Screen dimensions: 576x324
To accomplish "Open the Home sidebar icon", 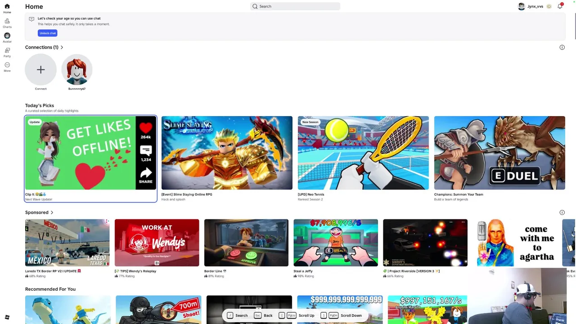I will [x=7, y=6].
